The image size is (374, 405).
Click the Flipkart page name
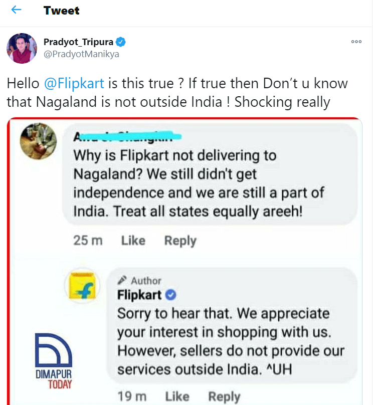tap(139, 295)
